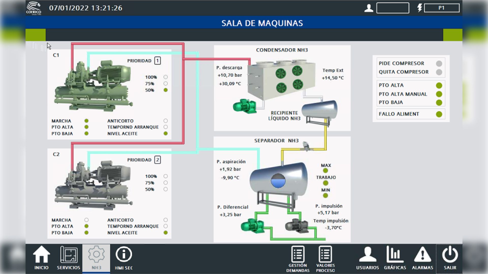Click C1 MARCHA status indicator
This screenshot has height=274, width=488.
86,121
